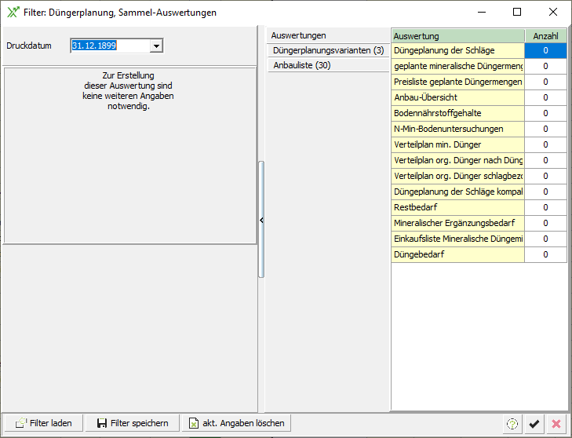Sort by the Auswertung column header
The width and height of the screenshot is (572, 438).
tap(457, 36)
